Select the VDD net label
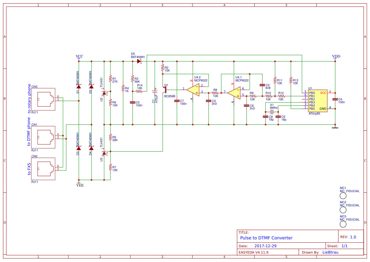 coord(336,57)
